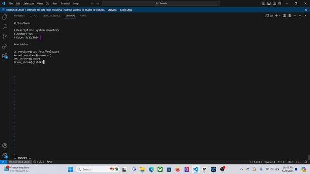310x174 pixels.
Task: Click the Drive_infos line in terminal
Action: coord(29,62)
